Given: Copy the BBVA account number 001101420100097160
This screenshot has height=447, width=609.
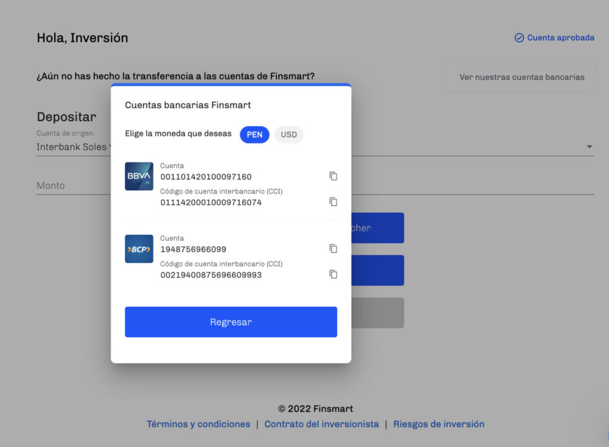Looking at the screenshot, I should (333, 176).
